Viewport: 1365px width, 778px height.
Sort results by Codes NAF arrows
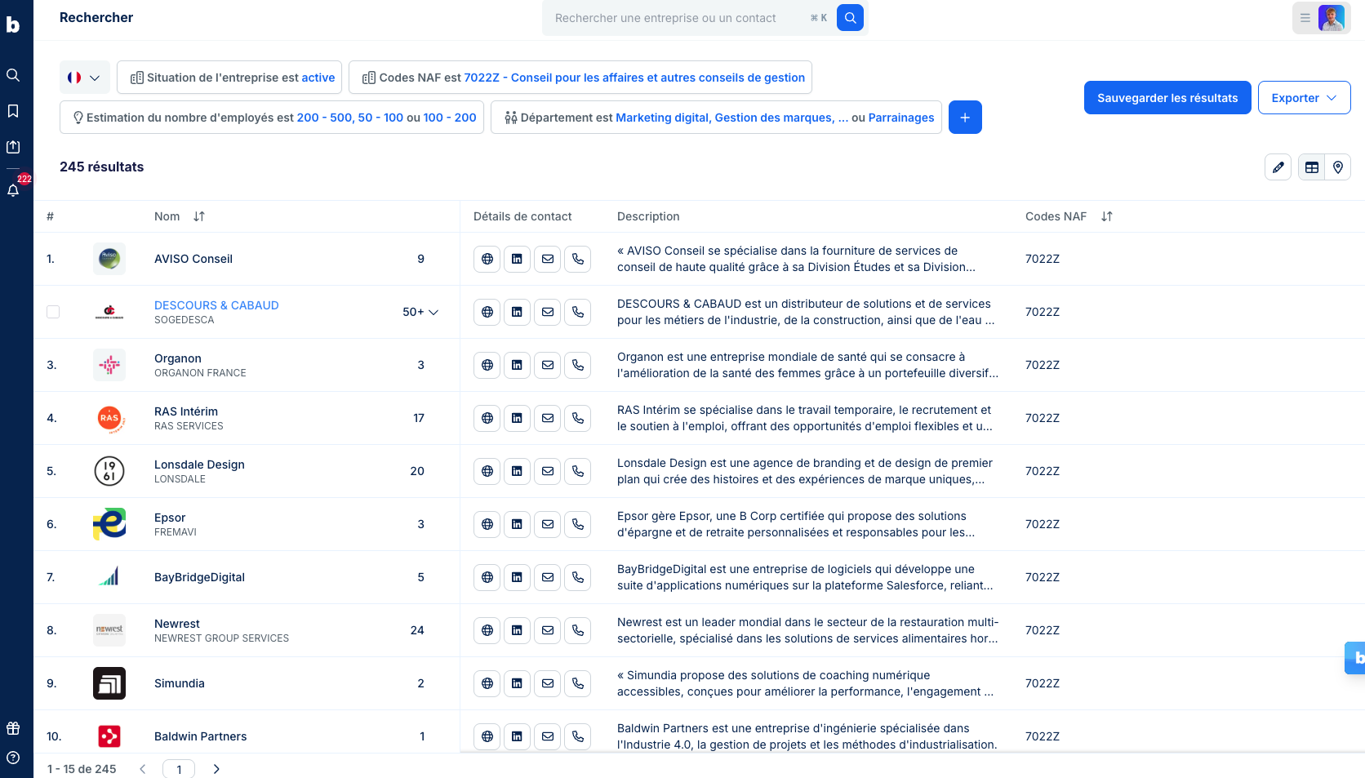point(1107,216)
